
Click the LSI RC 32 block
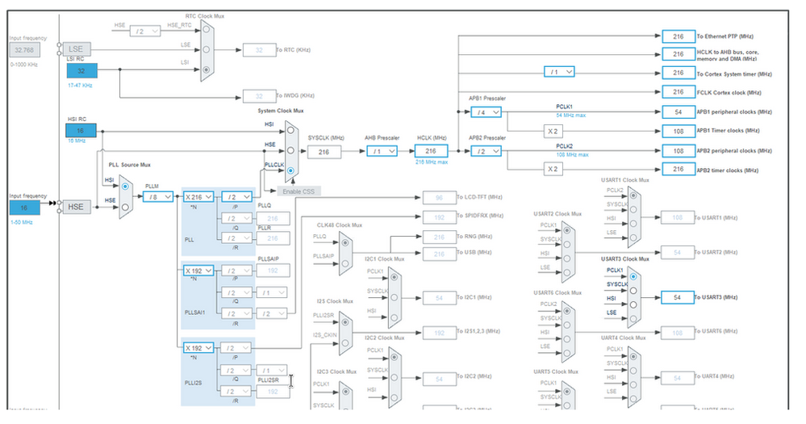point(81,71)
